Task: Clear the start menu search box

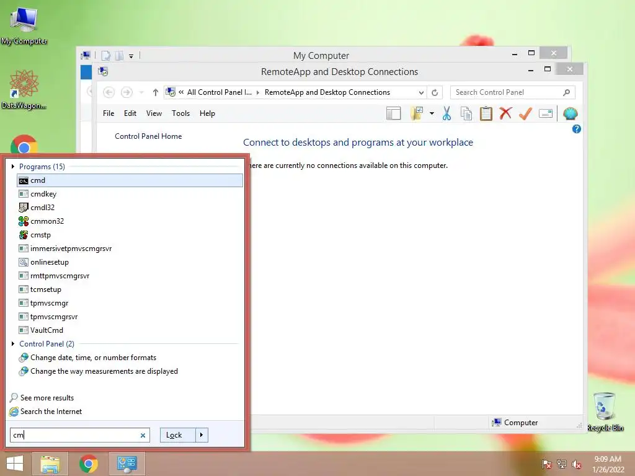Action: pos(143,436)
